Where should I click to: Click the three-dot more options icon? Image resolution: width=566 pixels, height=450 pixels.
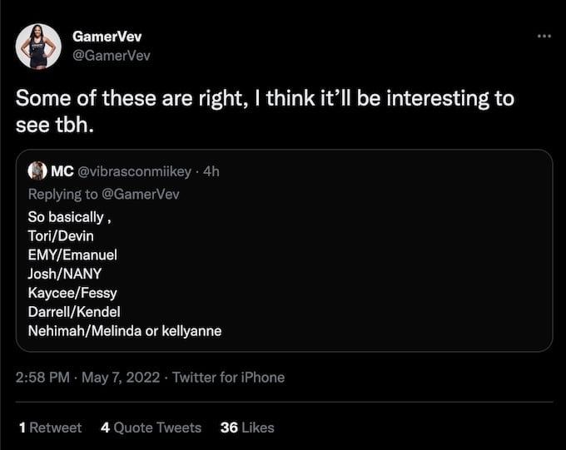[544, 36]
